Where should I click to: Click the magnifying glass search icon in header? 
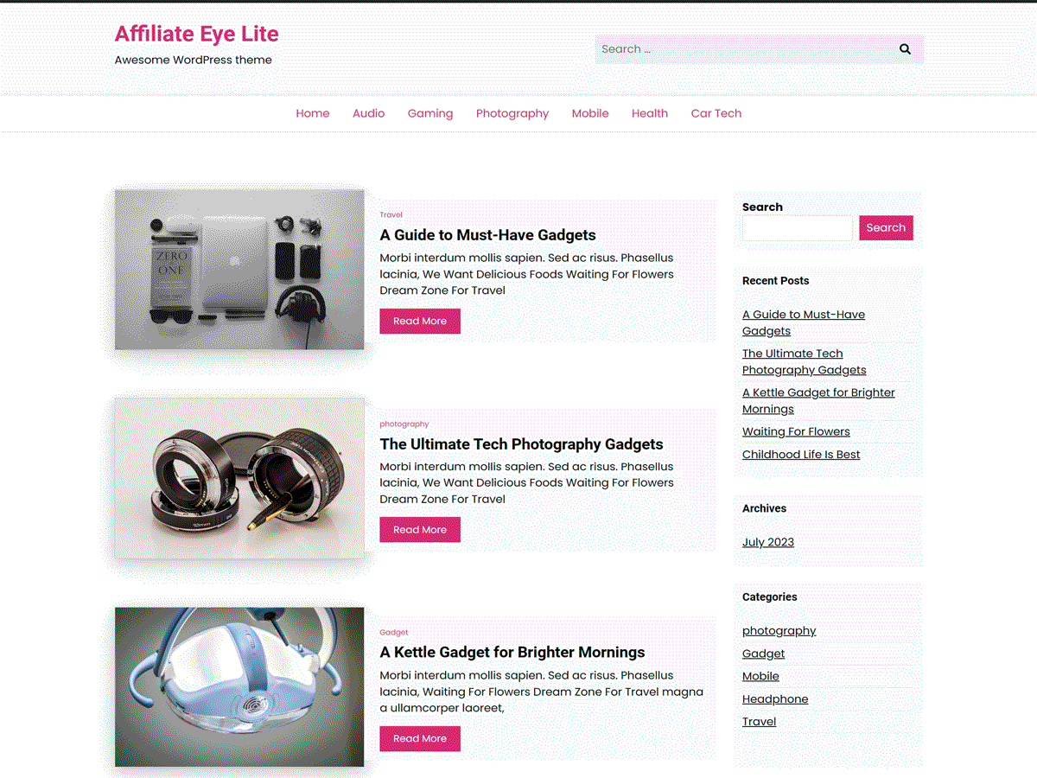[904, 48]
